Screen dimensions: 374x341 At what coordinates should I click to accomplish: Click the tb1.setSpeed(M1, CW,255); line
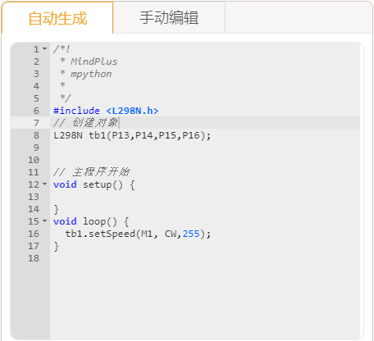click(138, 234)
